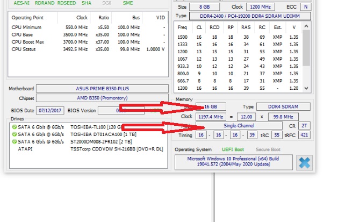Viewport: 338px width, 222px height.
Task: Click the BIOS Date field 07/12/2017
Action: 50,111
